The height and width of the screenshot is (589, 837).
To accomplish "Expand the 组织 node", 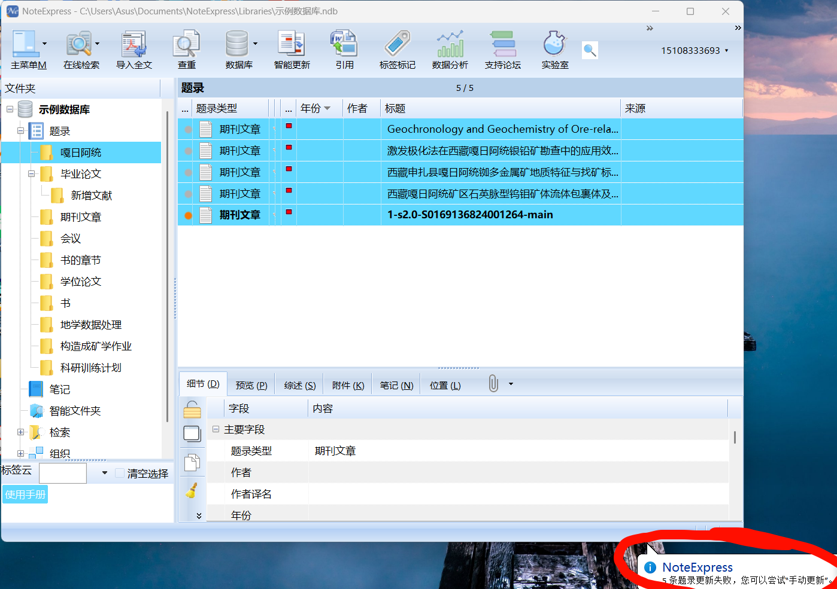I will [x=20, y=454].
